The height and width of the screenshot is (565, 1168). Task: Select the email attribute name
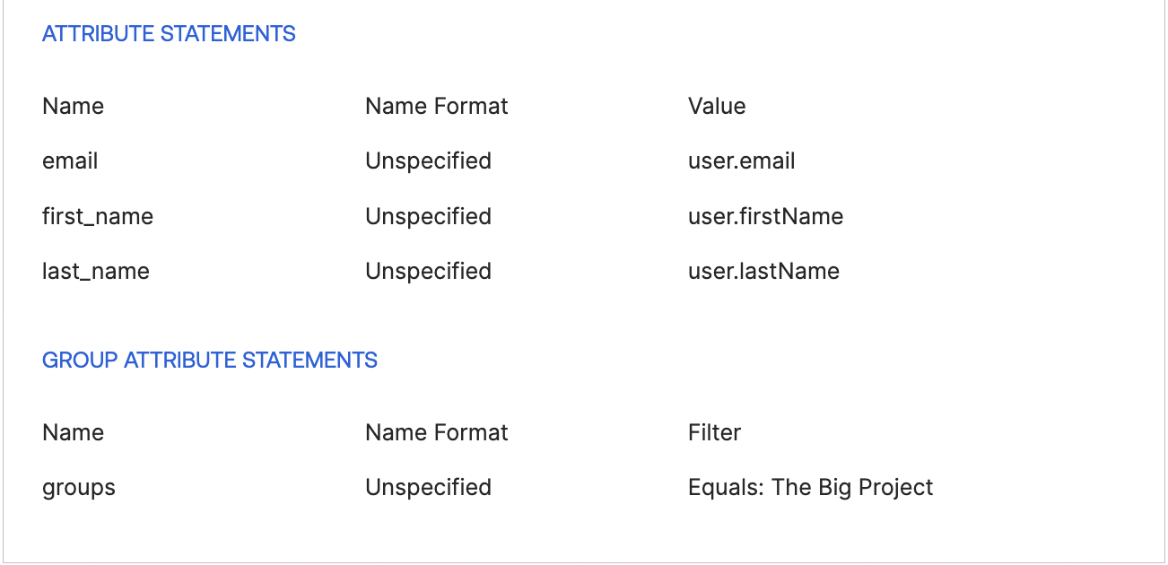coord(70,161)
